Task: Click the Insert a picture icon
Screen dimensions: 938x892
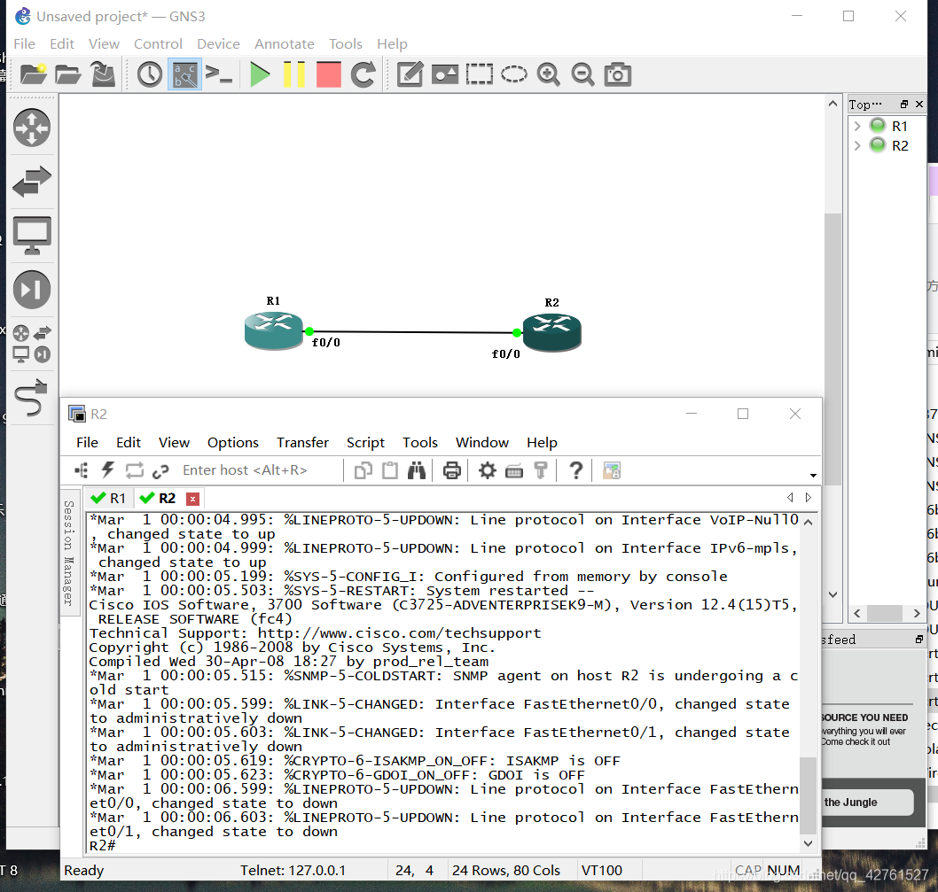Action: point(445,74)
